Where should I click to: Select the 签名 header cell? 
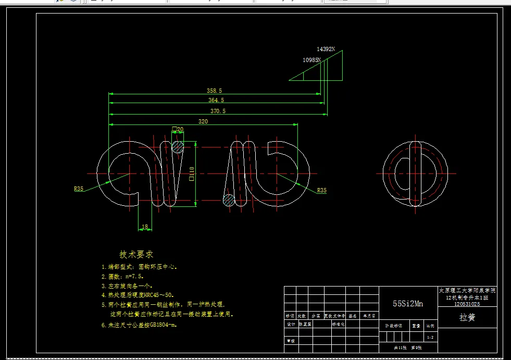352,316
